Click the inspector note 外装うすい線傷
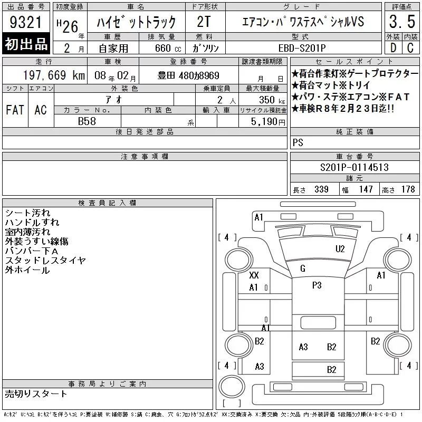The height and width of the screenshot is (422, 422). tap(36, 241)
